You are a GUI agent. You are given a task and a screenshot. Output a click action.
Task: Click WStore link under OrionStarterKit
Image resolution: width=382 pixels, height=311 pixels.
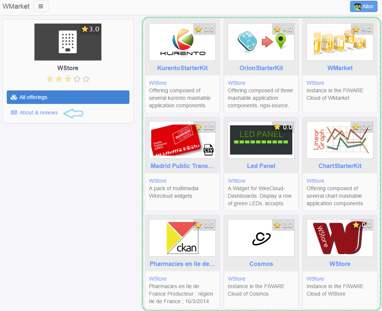pyautogui.click(x=236, y=83)
